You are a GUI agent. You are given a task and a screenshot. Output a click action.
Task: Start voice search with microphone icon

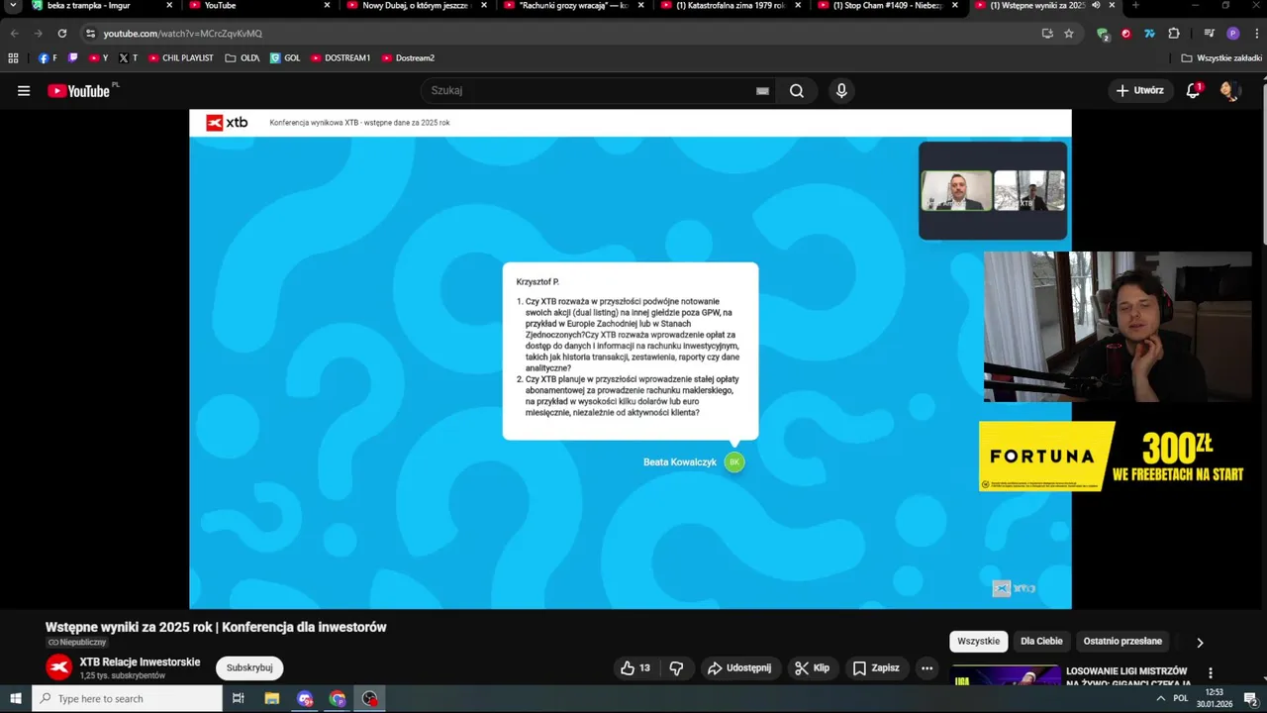[841, 91]
